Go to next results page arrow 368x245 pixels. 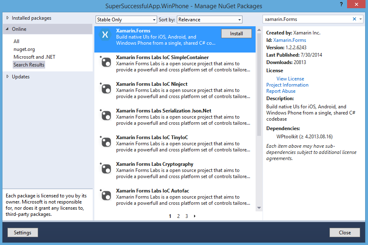click(194, 216)
